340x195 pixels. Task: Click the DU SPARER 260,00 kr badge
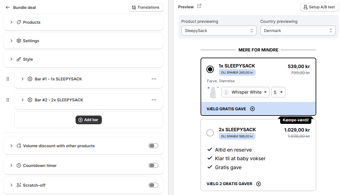(x=237, y=72)
